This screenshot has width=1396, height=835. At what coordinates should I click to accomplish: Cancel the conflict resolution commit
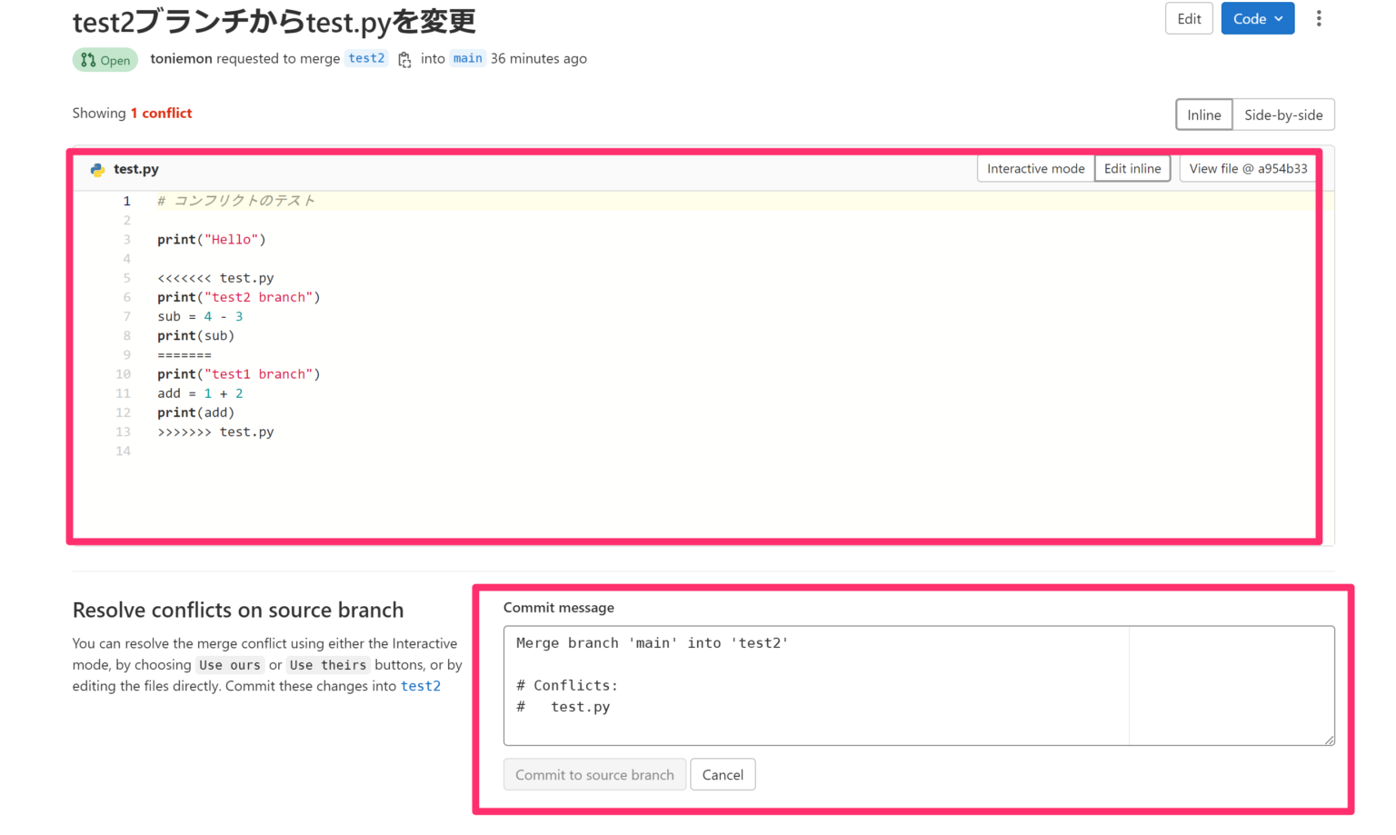(723, 774)
